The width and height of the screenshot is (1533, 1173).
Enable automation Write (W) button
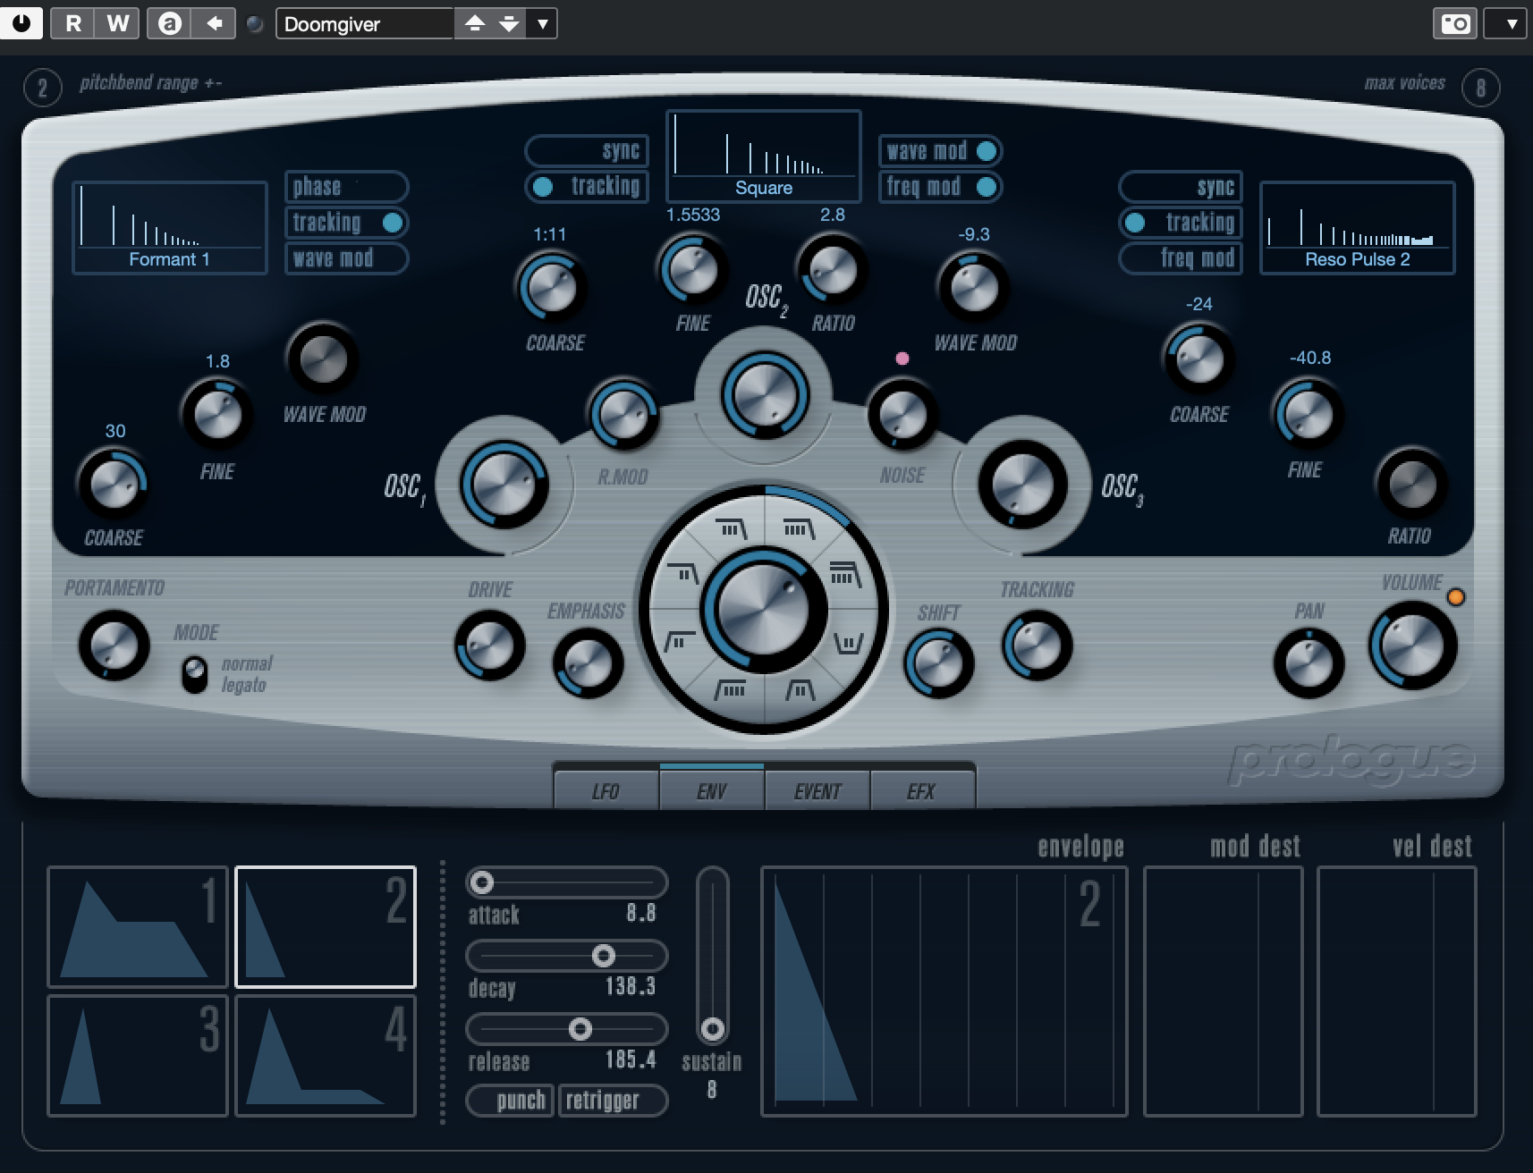(x=117, y=23)
